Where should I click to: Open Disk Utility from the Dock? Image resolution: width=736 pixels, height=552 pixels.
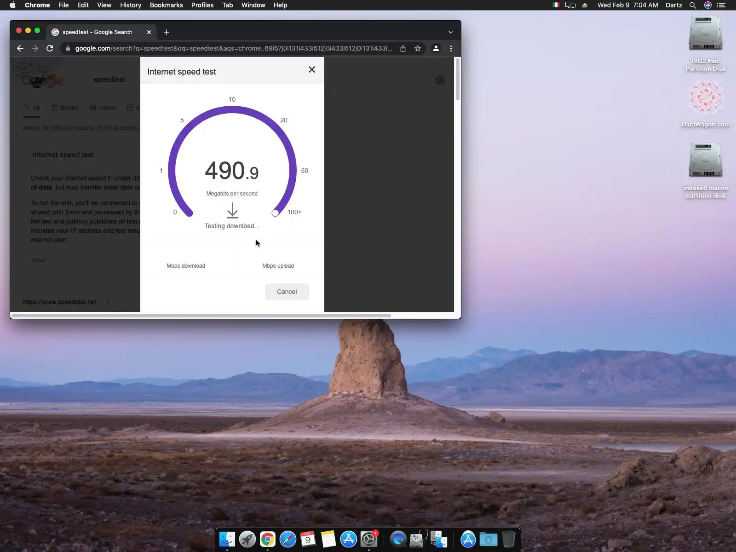coord(419,539)
